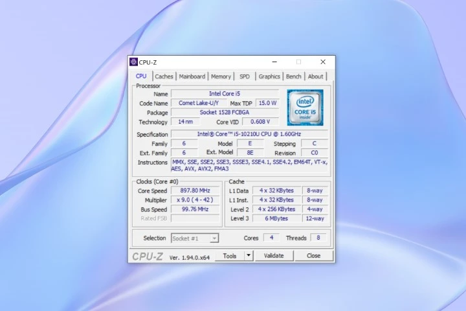The width and height of the screenshot is (466, 311).
Task: Click the Threads count field
Action: click(318, 238)
